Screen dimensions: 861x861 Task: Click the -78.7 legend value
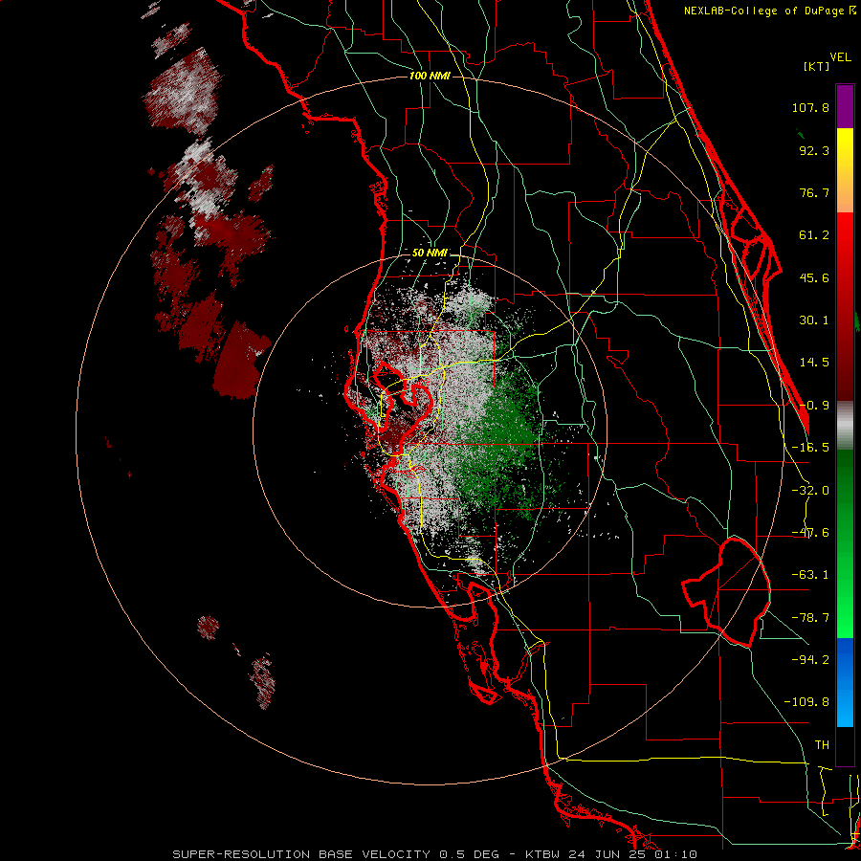coord(810,618)
